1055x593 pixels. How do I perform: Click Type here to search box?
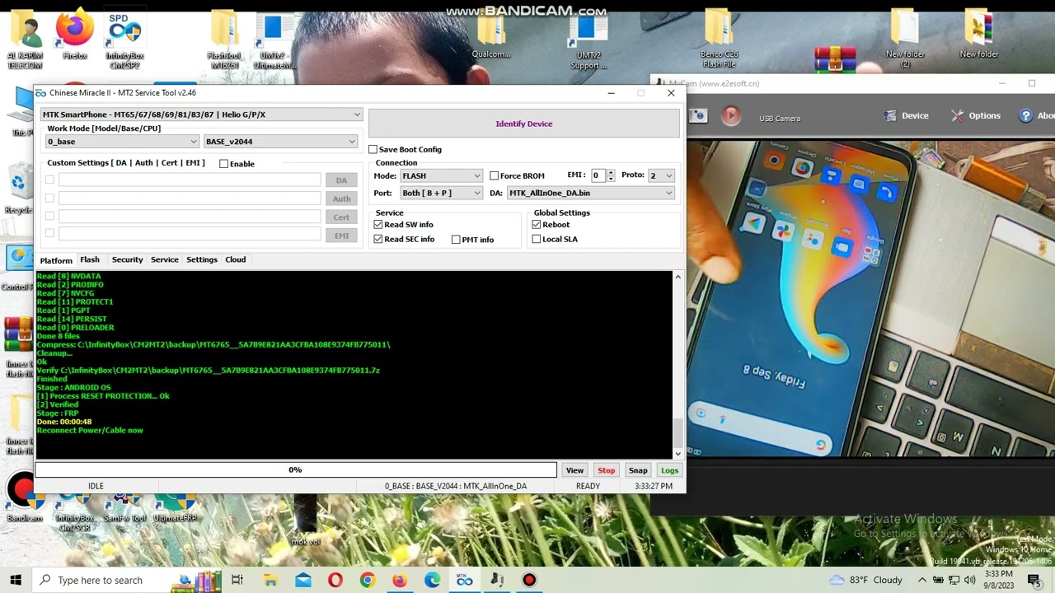click(x=127, y=580)
